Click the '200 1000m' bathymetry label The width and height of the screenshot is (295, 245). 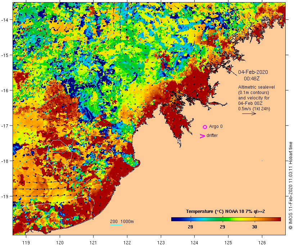(122, 222)
